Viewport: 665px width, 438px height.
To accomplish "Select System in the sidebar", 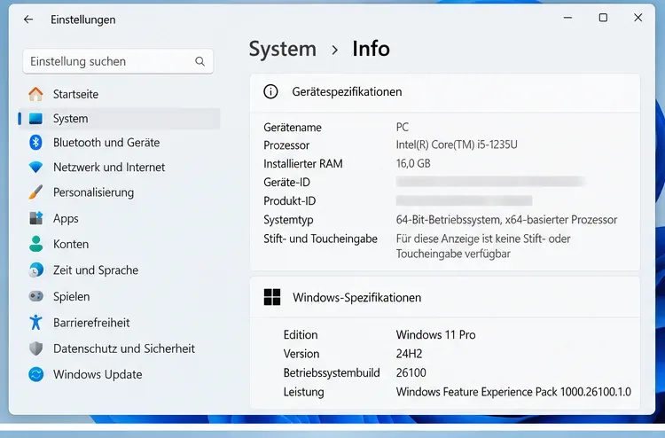I will pos(119,119).
